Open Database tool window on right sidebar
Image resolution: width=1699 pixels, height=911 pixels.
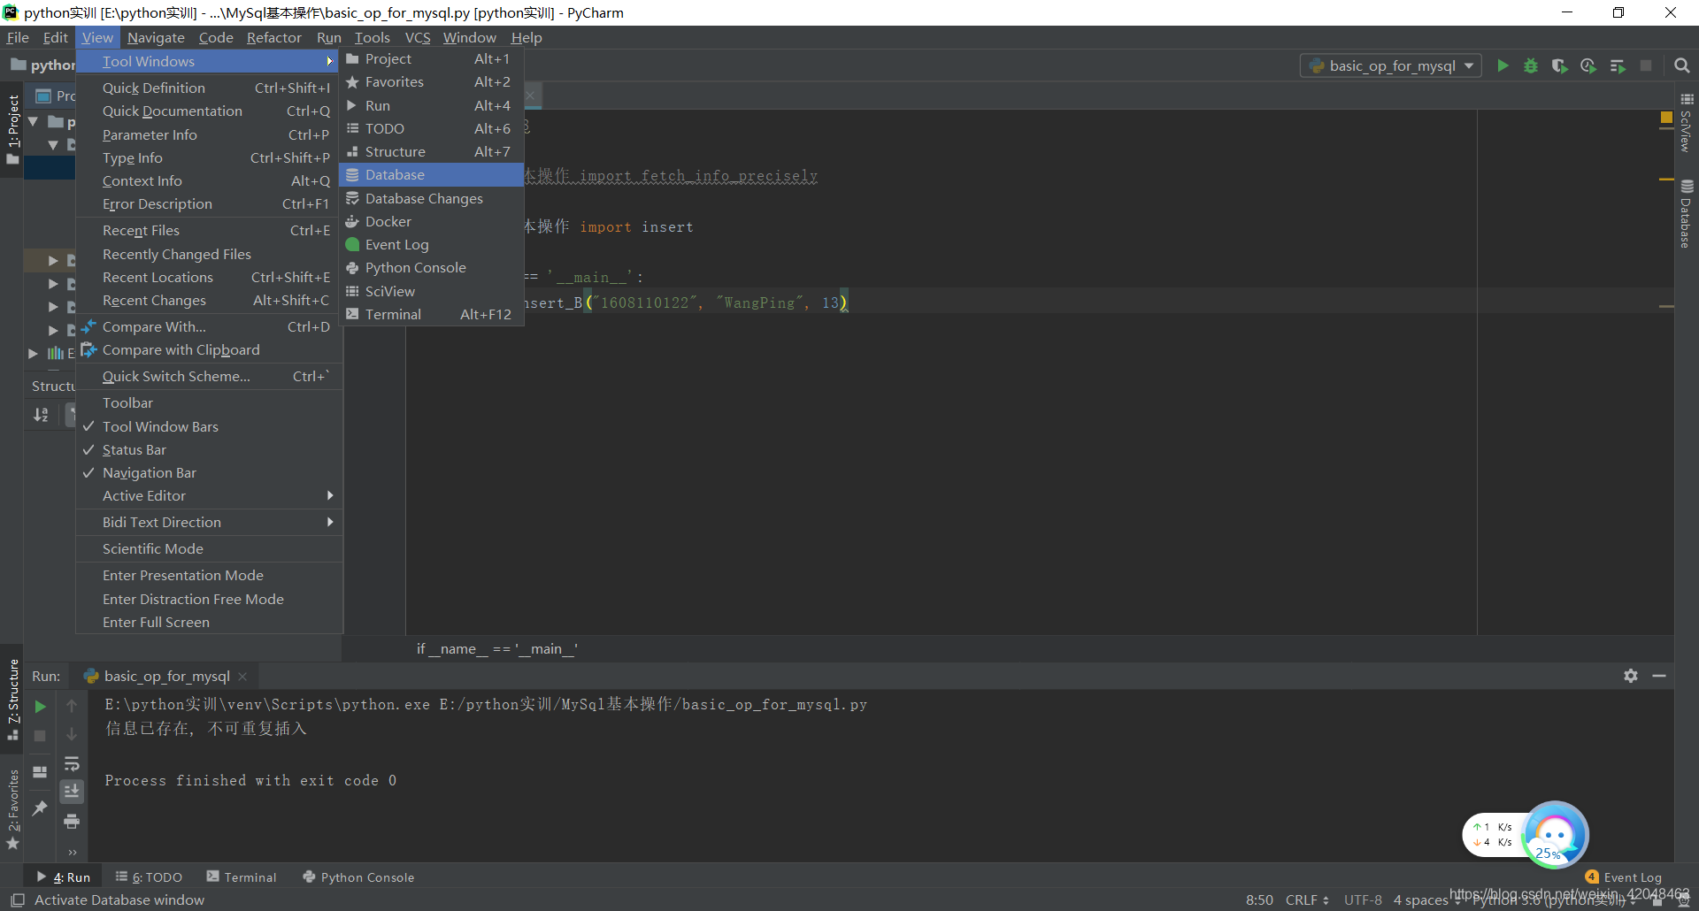[x=1687, y=213]
